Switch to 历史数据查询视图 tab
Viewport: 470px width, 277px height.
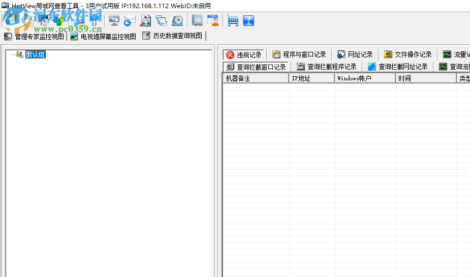[x=173, y=36]
